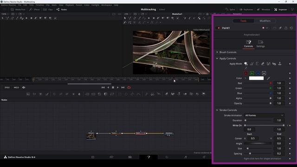Open the Fusion page from bottom bar
Viewport: 297px width, 167px height.
pos(148,157)
